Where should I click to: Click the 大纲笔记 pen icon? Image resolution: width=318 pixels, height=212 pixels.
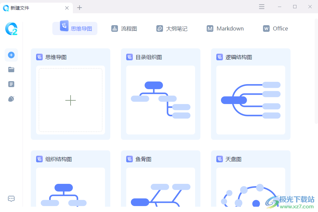[x=160, y=28]
